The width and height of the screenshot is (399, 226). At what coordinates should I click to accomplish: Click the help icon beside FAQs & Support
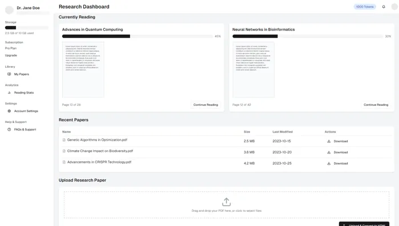tap(9, 129)
